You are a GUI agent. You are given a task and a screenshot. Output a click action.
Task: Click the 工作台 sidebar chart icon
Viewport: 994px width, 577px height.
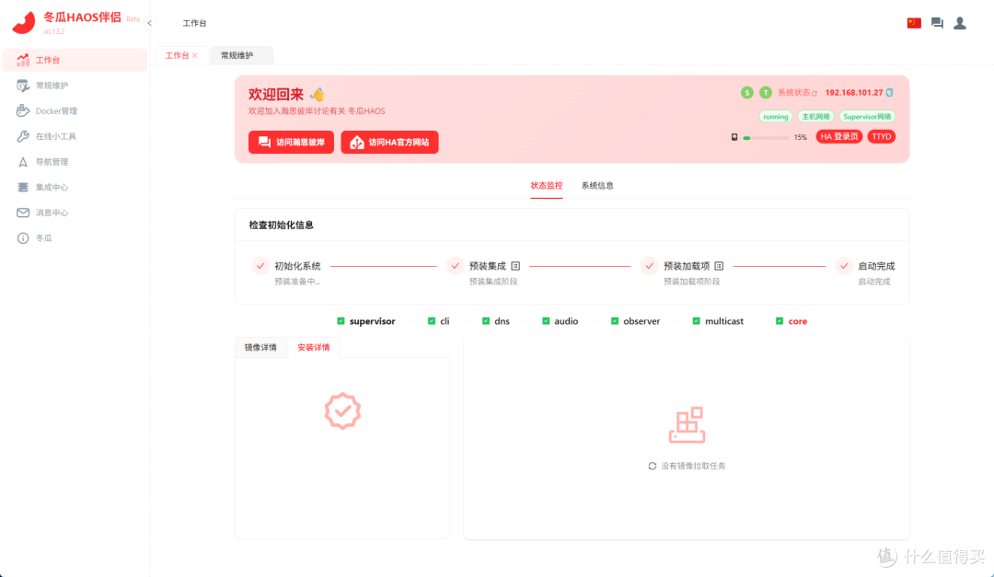click(x=23, y=60)
